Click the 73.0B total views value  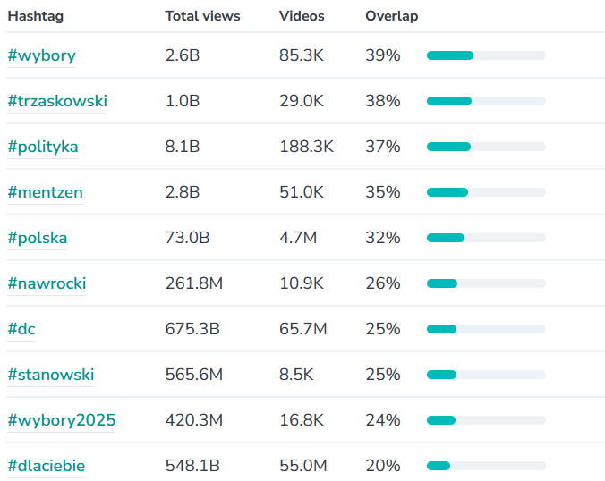tap(187, 238)
